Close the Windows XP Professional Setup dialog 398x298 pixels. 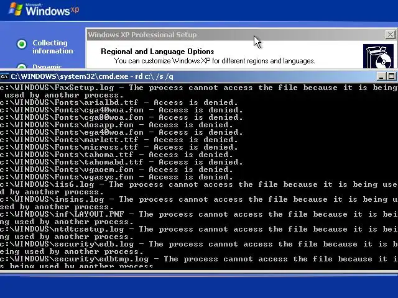(391, 35)
